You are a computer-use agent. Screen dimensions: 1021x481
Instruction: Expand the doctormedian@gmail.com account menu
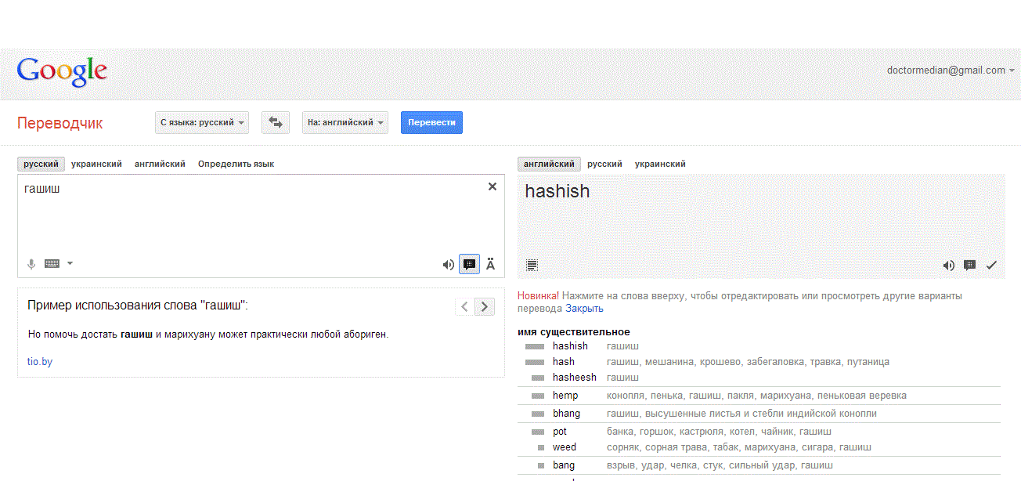(x=951, y=71)
